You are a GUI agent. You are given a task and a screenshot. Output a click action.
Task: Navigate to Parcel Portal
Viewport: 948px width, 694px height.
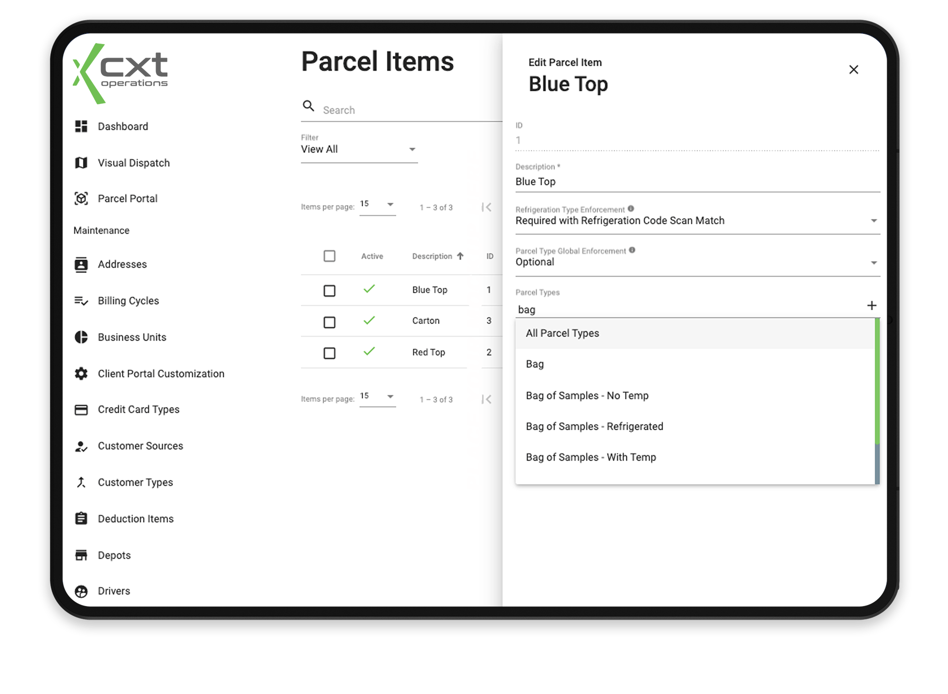[128, 199]
